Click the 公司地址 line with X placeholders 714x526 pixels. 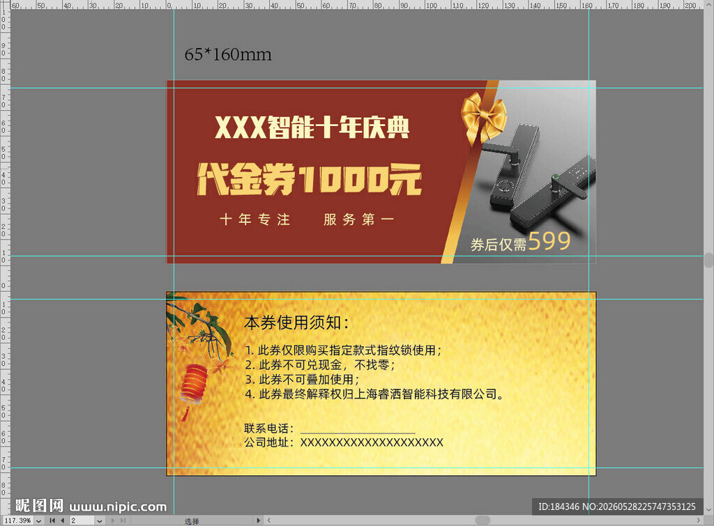(344, 442)
